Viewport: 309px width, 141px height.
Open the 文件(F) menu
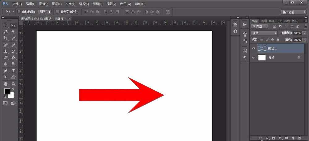17,4
